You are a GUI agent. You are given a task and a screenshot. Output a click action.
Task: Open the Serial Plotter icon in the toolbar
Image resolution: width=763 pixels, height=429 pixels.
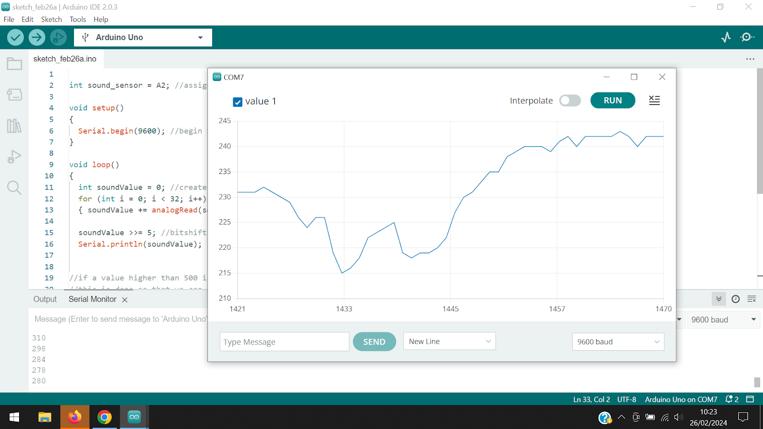(x=726, y=37)
